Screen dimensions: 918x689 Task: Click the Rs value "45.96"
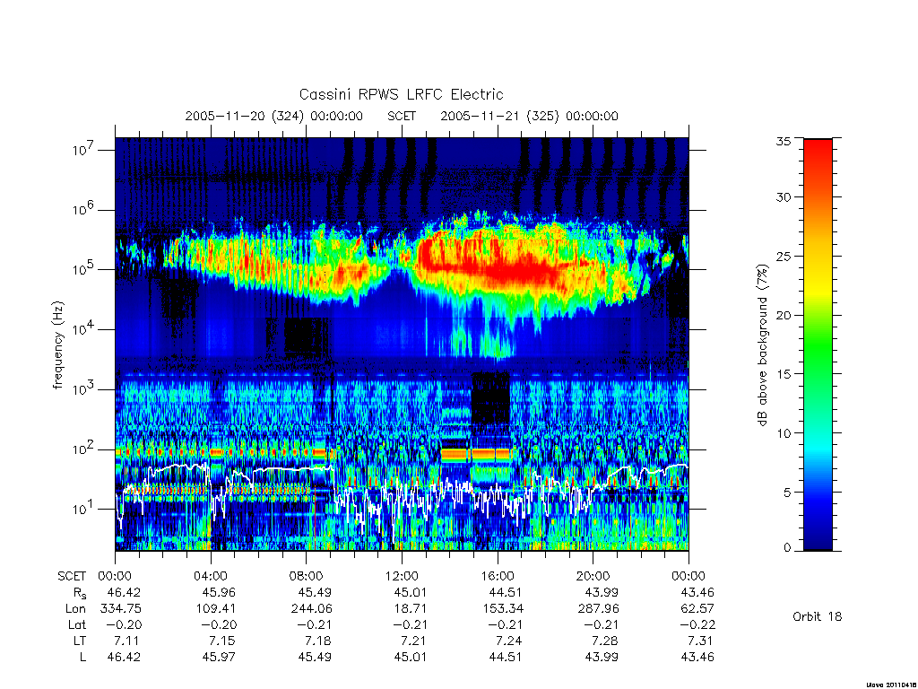coord(219,592)
